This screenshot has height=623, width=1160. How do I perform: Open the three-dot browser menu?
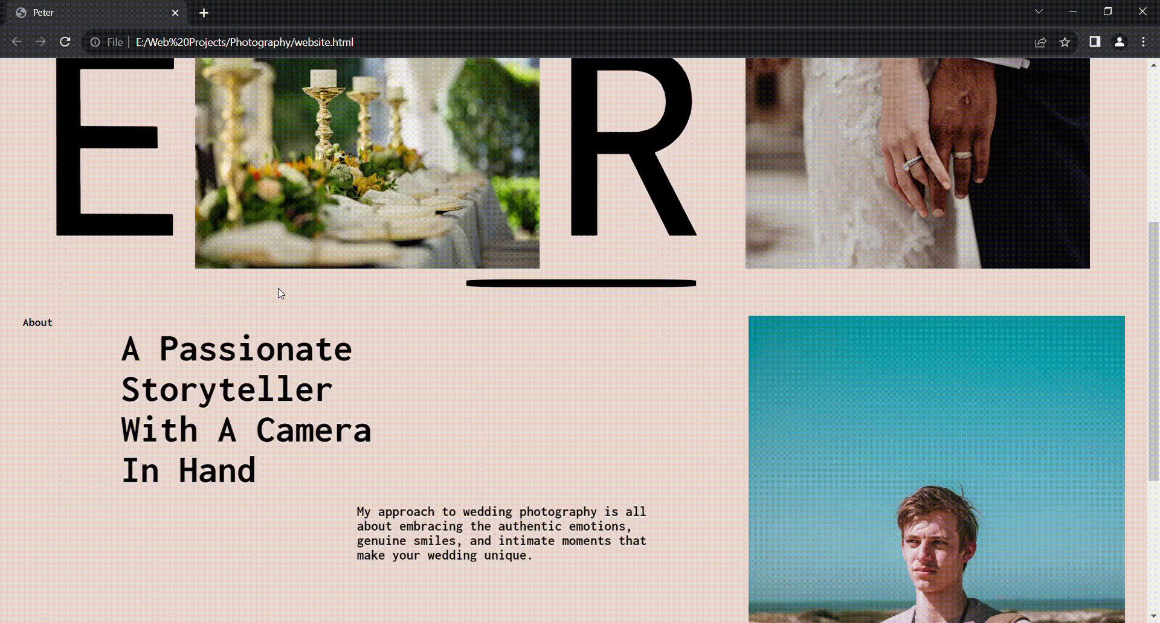pyautogui.click(x=1143, y=42)
